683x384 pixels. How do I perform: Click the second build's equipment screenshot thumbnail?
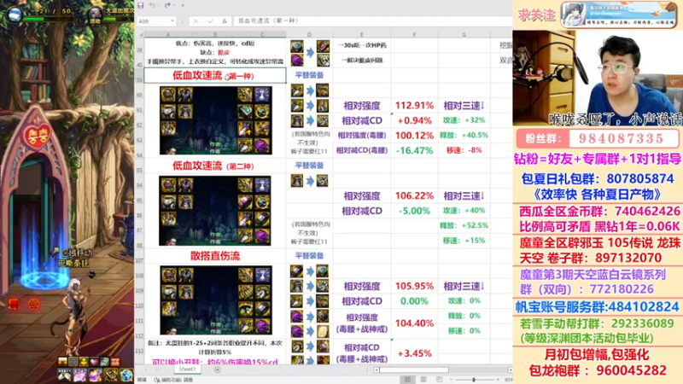click(x=215, y=210)
